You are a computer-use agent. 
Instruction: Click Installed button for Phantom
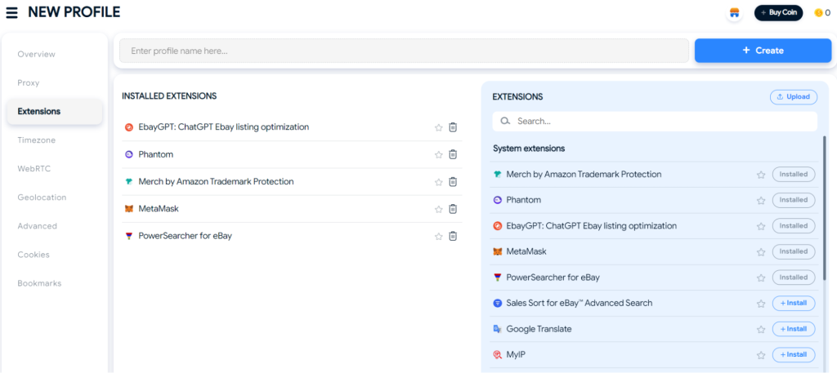coord(794,200)
